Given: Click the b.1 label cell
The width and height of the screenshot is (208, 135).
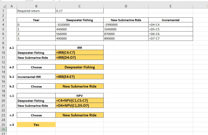Looking at the screenshot, I should coord(12,77).
